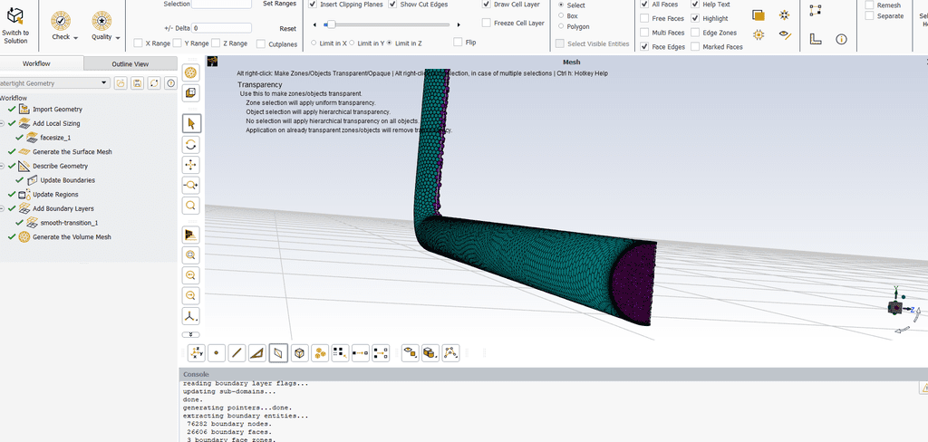
Task: Select Generate the Volume Mesh task
Action: (72, 237)
